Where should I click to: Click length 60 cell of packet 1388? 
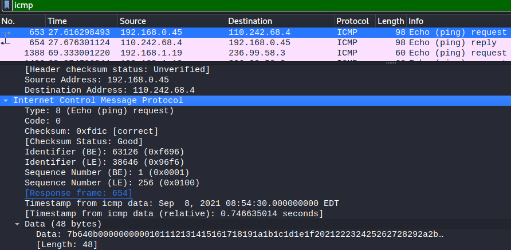(x=400, y=53)
